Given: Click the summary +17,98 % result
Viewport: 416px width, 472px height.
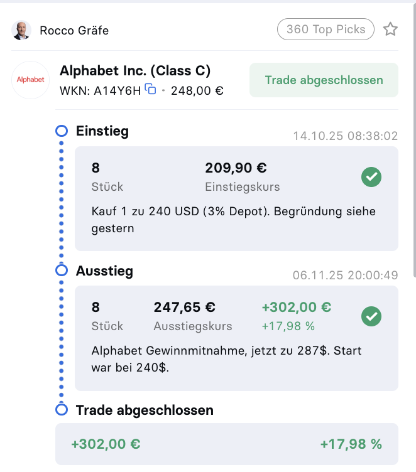Looking at the screenshot, I should [x=351, y=444].
